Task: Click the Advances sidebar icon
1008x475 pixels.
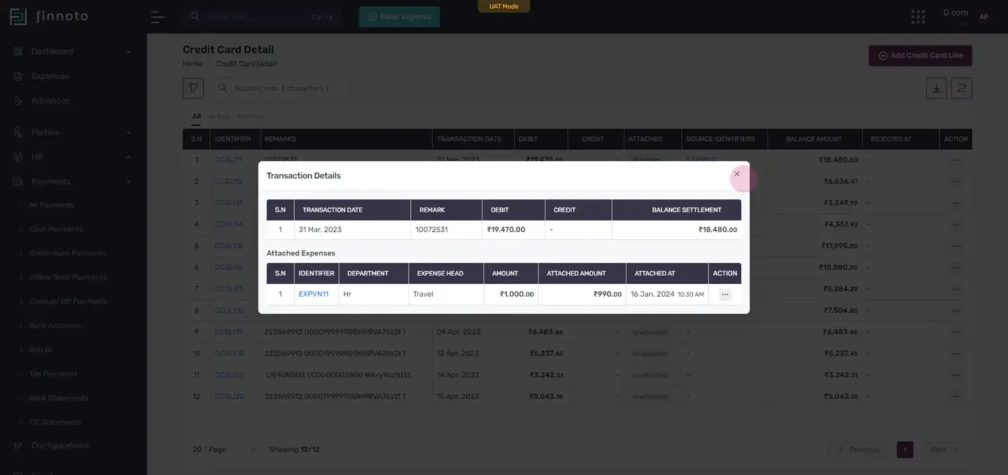Action: point(18,101)
